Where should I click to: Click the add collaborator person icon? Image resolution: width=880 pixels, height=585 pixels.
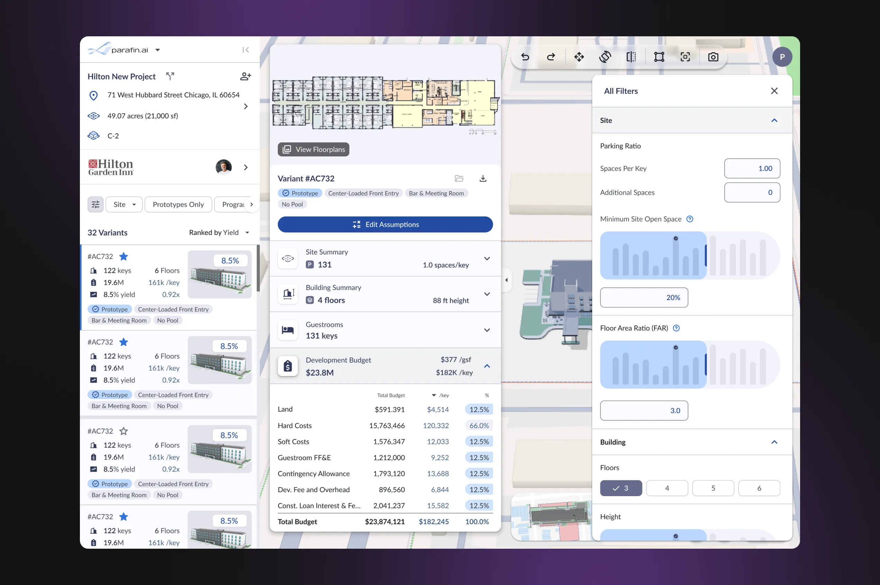(x=245, y=76)
